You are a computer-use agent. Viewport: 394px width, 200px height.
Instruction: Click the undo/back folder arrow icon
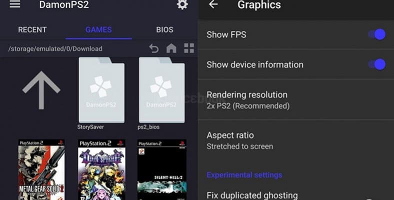pos(154,48)
